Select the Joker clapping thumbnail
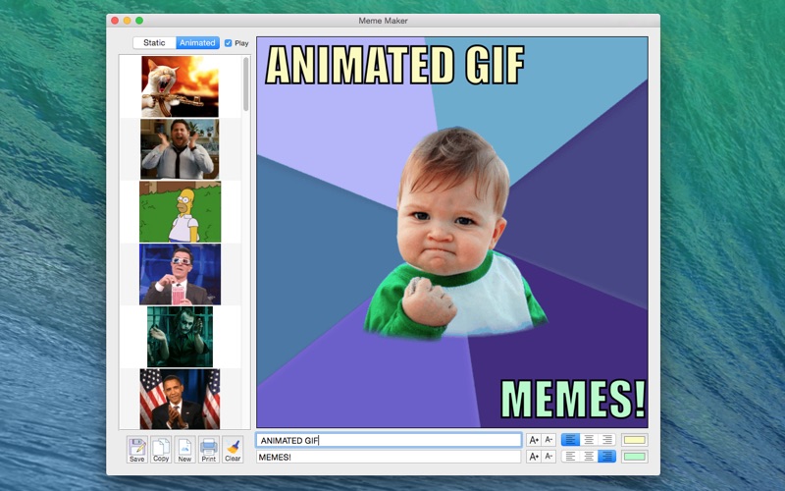Viewport: 785px width, 491px height. click(180, 337)
